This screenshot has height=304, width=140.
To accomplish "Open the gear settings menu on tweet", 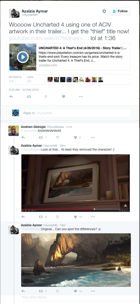I will 104,11.
